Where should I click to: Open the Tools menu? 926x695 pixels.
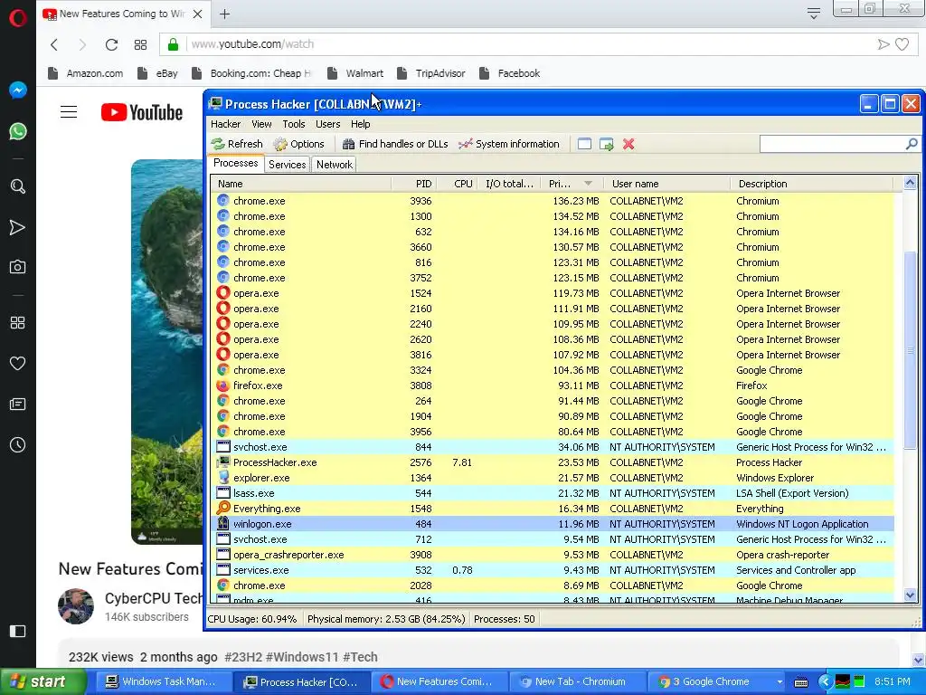[x=294, y=124]
